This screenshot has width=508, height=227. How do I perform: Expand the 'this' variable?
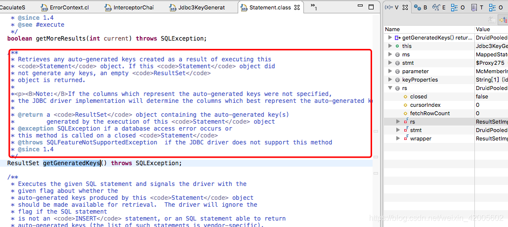point(390,46)
